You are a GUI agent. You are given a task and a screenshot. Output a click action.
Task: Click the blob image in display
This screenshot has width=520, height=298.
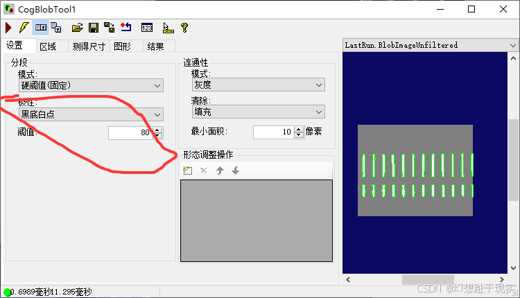pos(415,170)
